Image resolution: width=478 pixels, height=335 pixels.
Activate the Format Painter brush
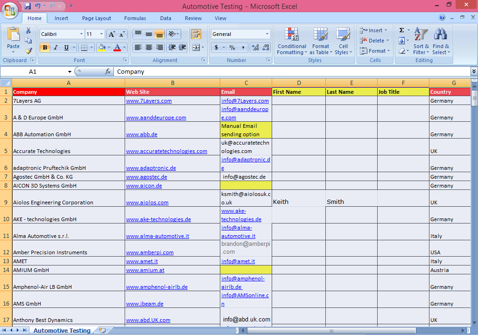(x=28, y=50)
